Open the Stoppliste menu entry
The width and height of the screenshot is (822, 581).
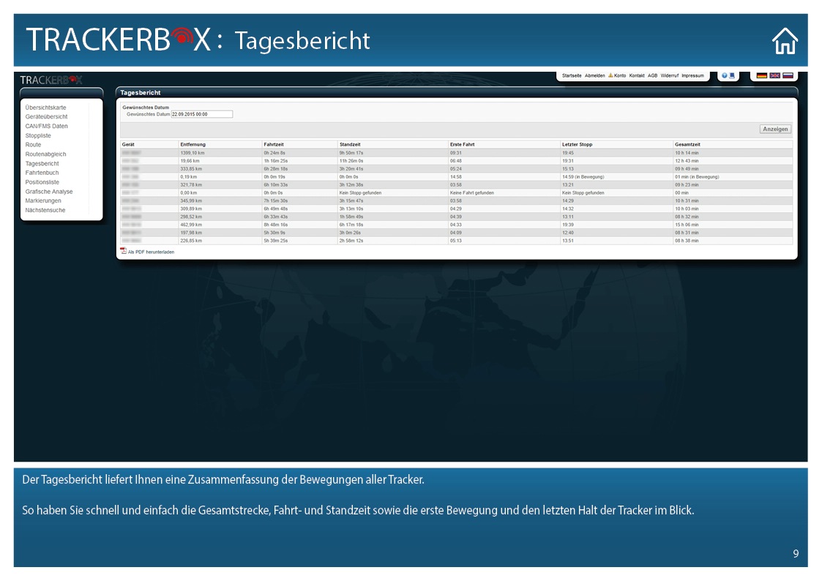38,135
